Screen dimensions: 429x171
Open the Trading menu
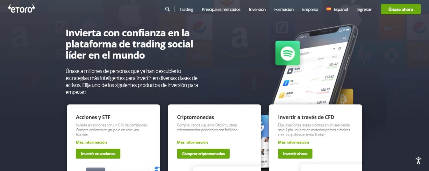click(186, 9)
